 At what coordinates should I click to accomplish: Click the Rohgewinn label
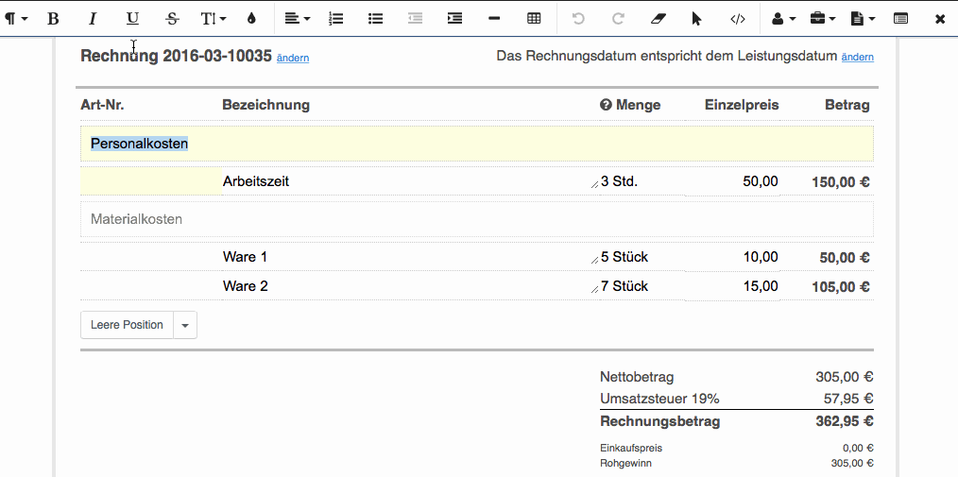click(625, 463)
